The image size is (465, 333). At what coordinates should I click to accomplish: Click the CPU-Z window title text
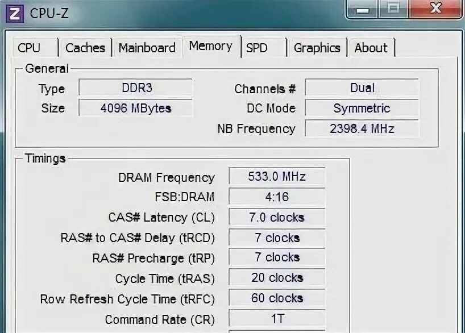click(x=49, y=13)
